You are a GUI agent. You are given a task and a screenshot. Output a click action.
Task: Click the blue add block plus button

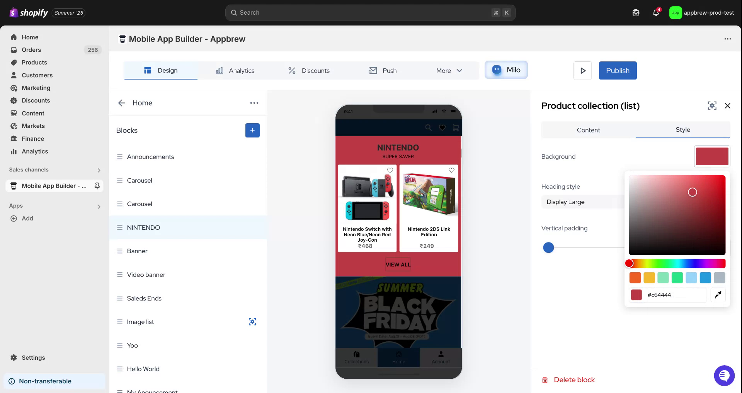(x=252, y=130)
